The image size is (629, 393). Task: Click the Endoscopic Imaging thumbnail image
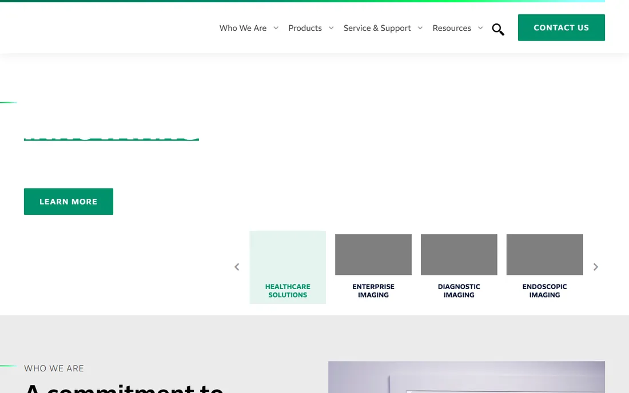(x=544, y=255)
